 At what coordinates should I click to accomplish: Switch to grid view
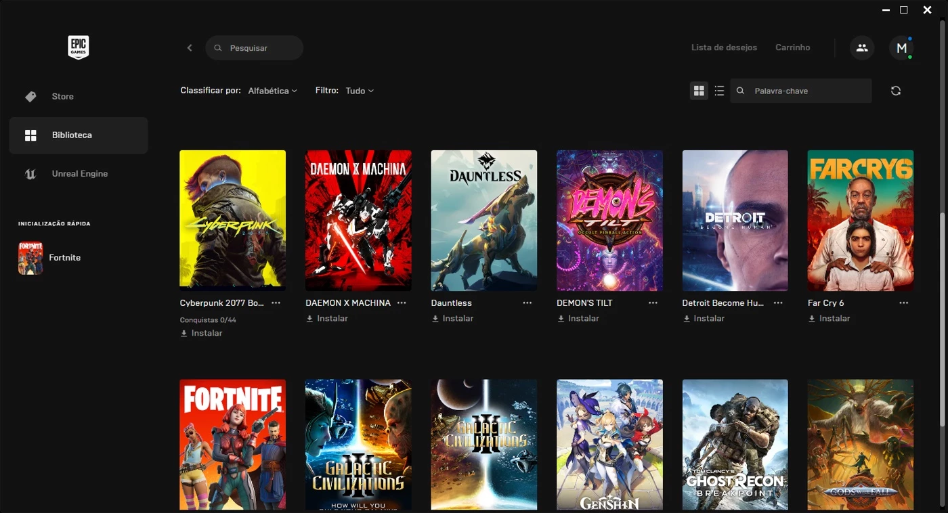699,91
